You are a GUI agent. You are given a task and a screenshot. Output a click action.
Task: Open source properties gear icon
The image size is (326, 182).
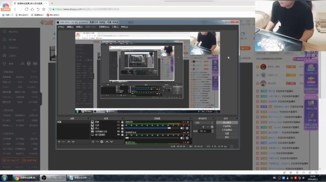point(102,141)
